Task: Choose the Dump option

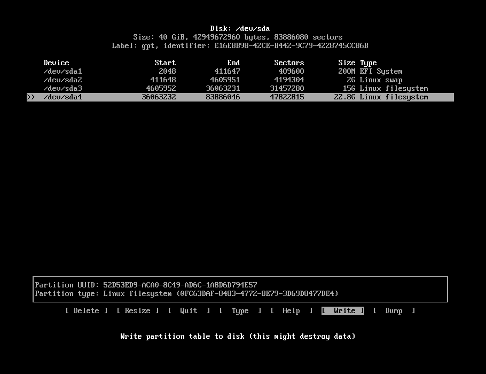Action: coord(394,311)
